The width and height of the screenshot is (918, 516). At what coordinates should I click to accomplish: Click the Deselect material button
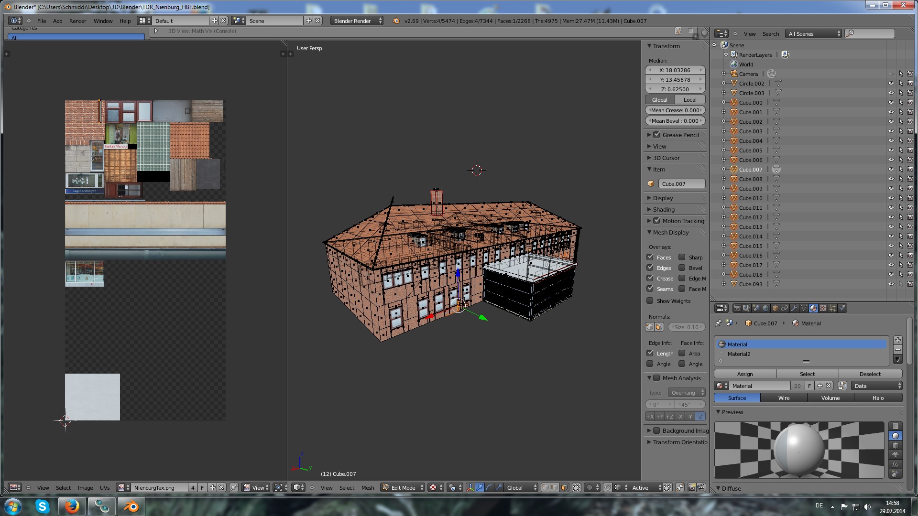[x=870, y=374]
